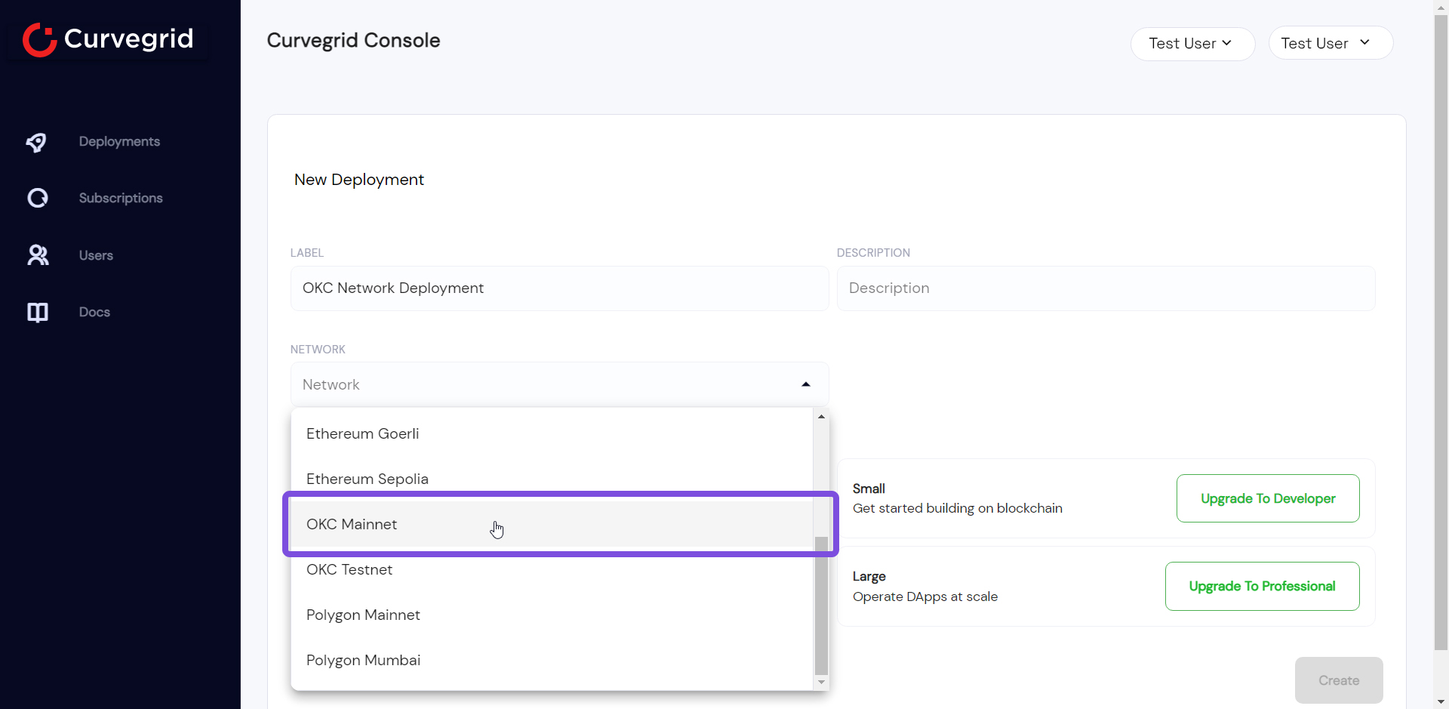This screenshot has height=709, width=1449.
Task: Pick OKC Testnet from the list
Action: (349, 569)
